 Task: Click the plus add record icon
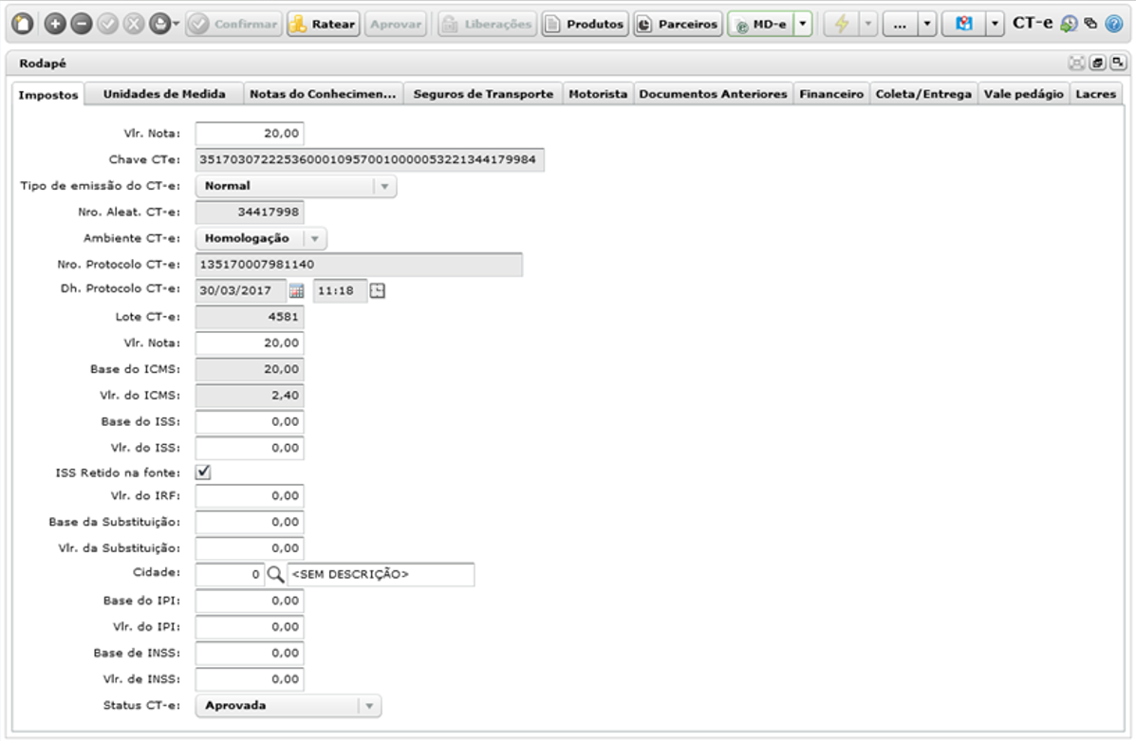coord(55,24)
